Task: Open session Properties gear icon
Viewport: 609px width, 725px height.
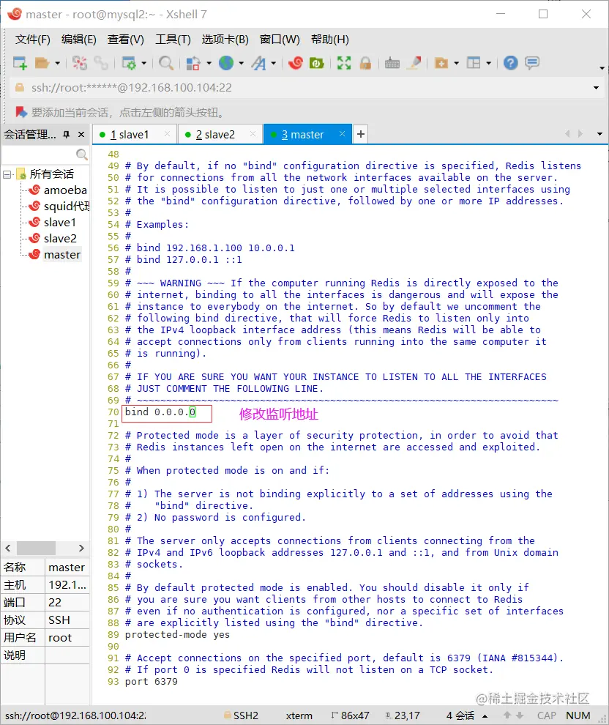Action: tap(128, 63)
